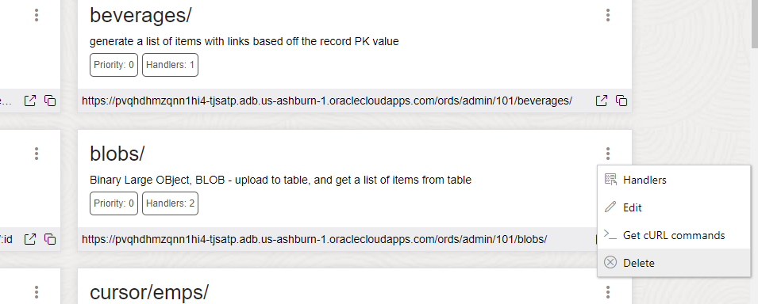Click the top-left card's open-in-new-tab icon
Viewport: 758px width, 304px height.
click(30, 101)
